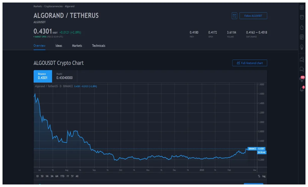This screenshot has height=187, width=308.
Task: Open the streams icon showing 103 badge
Action: tap(302, 79)
